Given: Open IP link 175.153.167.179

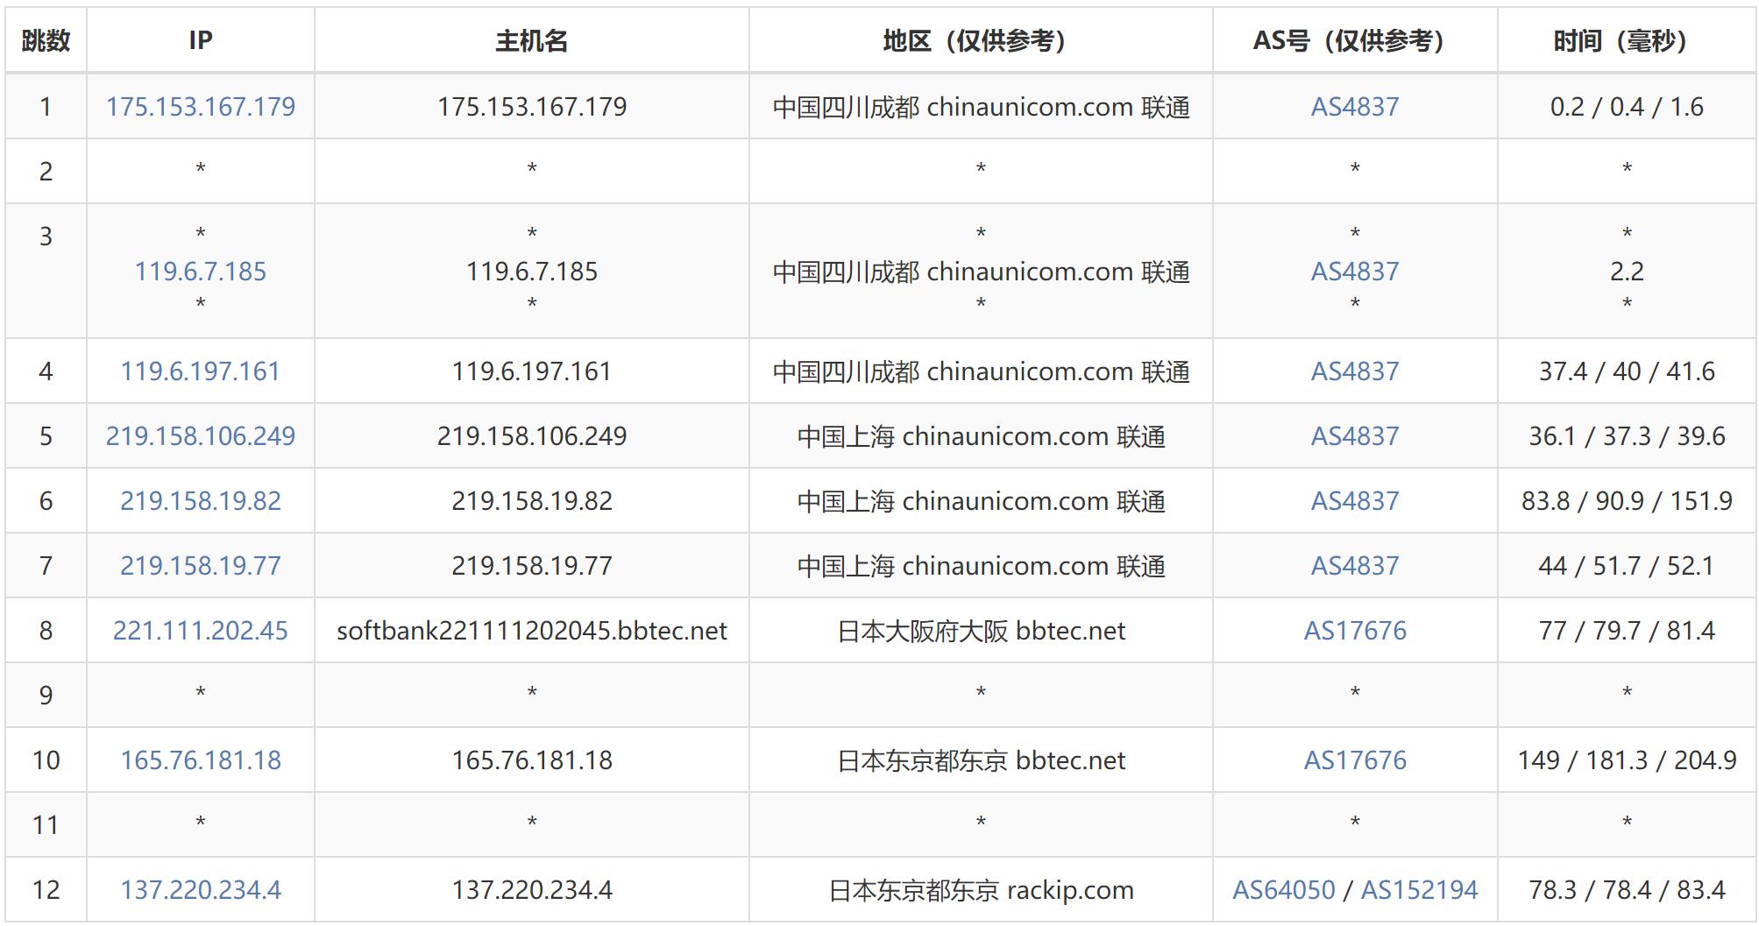Looking at the screenshot, I should pyautogui.click(x=201, y=107).
